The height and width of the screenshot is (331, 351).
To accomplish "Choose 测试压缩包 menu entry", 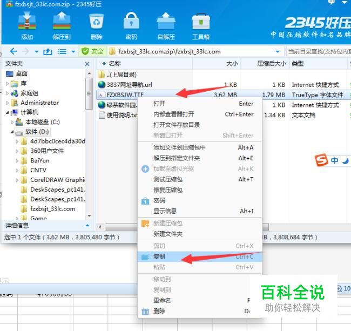I will click(x=200, y=179).
